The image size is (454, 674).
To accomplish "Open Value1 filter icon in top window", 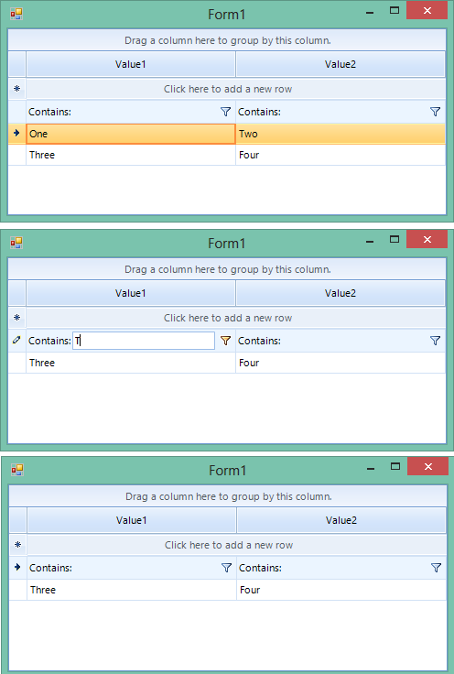I will point(225,112).
